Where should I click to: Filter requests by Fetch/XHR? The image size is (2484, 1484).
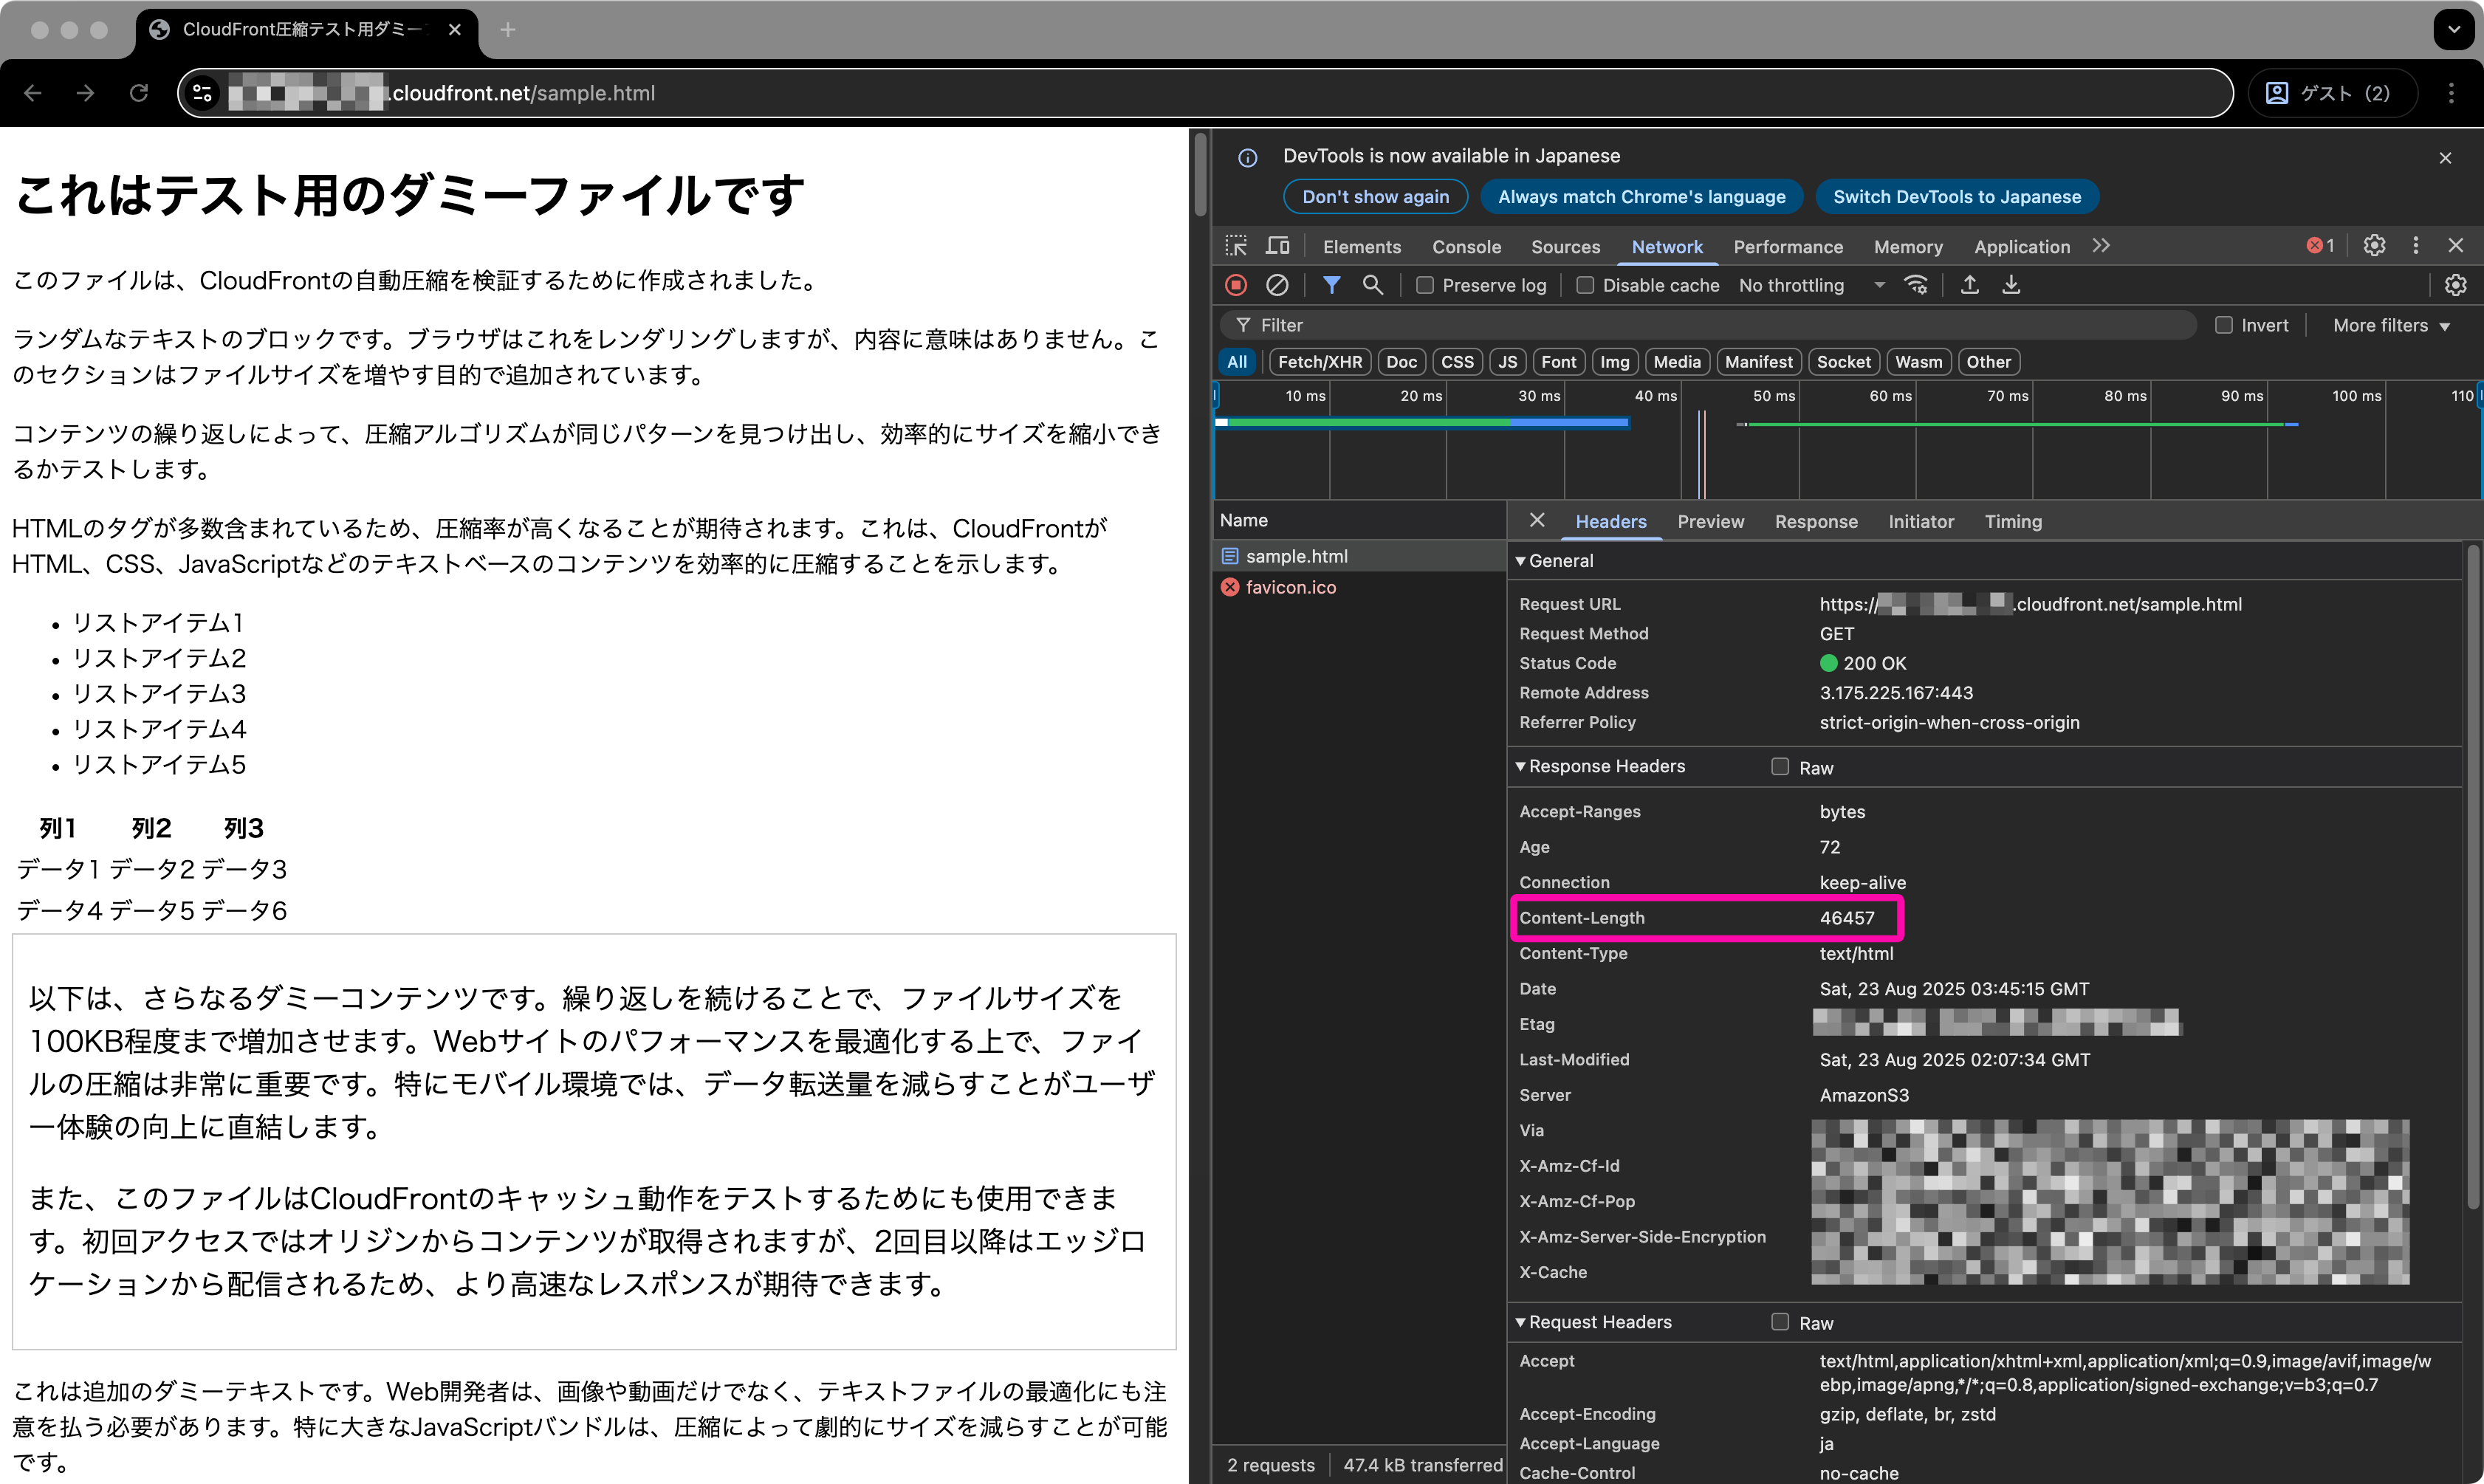pyautogui.click(x=1320, y=362)
